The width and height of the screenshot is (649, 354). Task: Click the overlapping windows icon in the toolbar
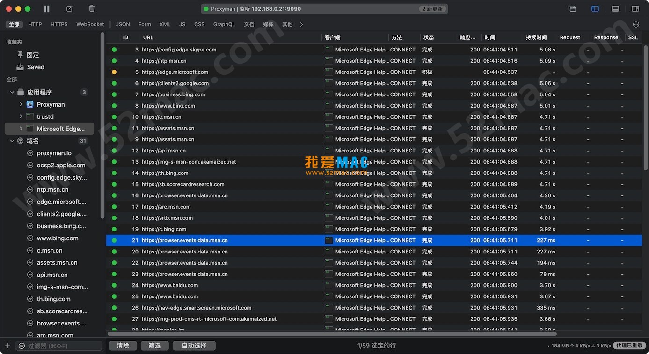572,9
